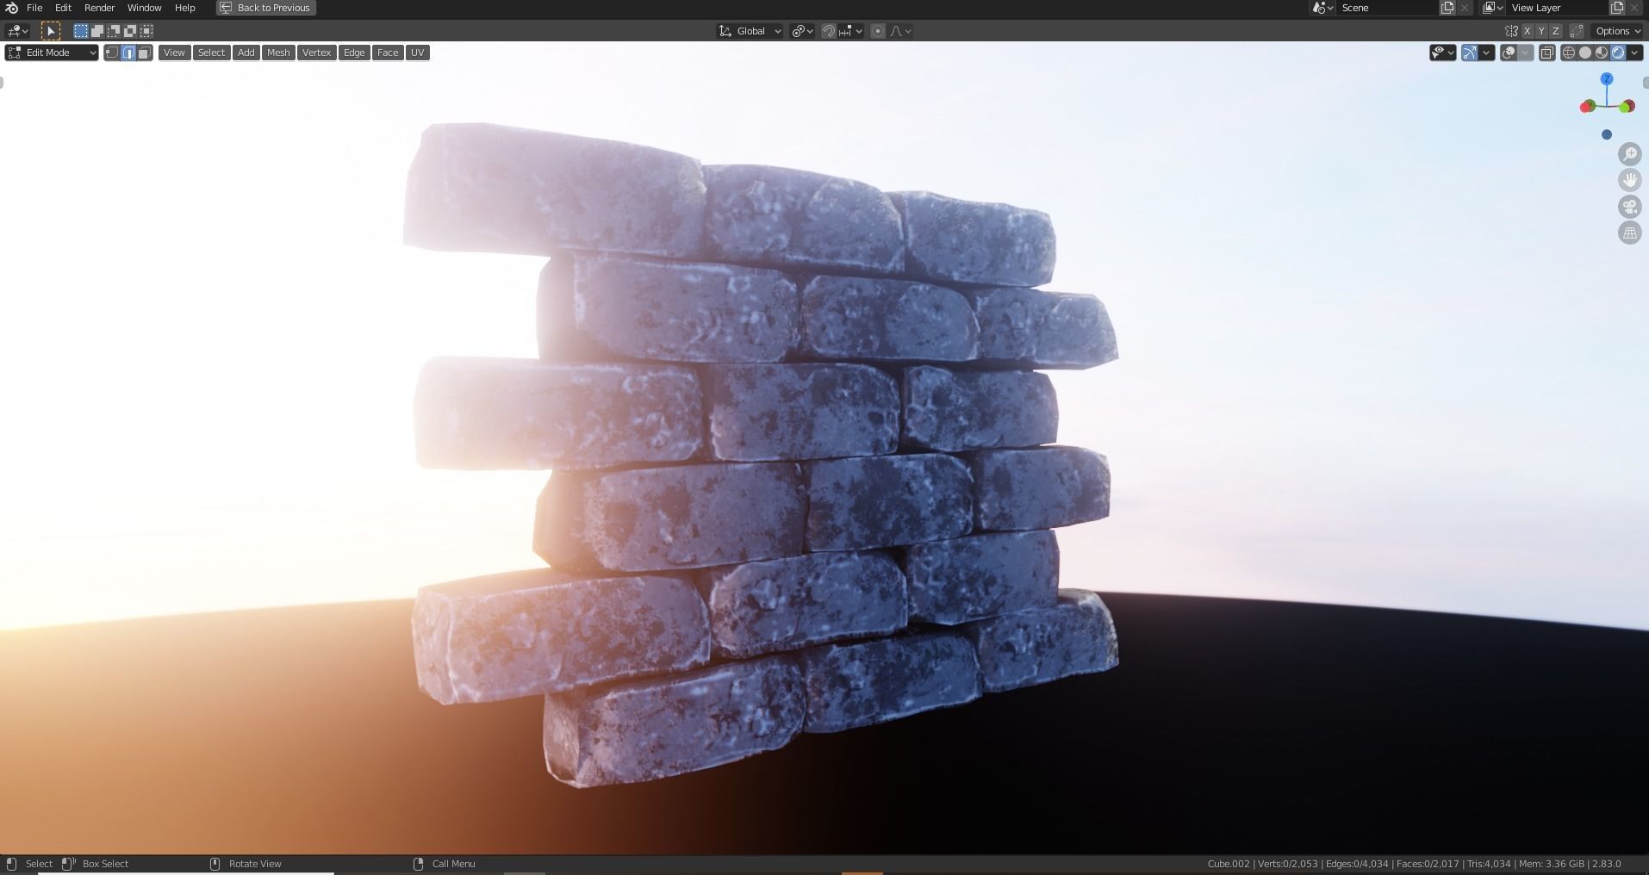Toggle camera view button

[1630, 207]
